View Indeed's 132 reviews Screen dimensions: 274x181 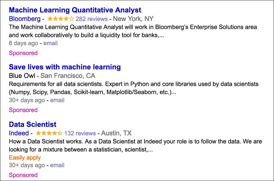(x=80, y=133)
